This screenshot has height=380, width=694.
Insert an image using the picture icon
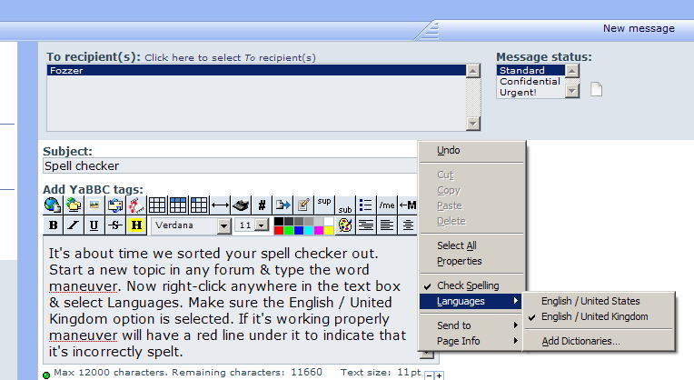(x=94, y=205)
